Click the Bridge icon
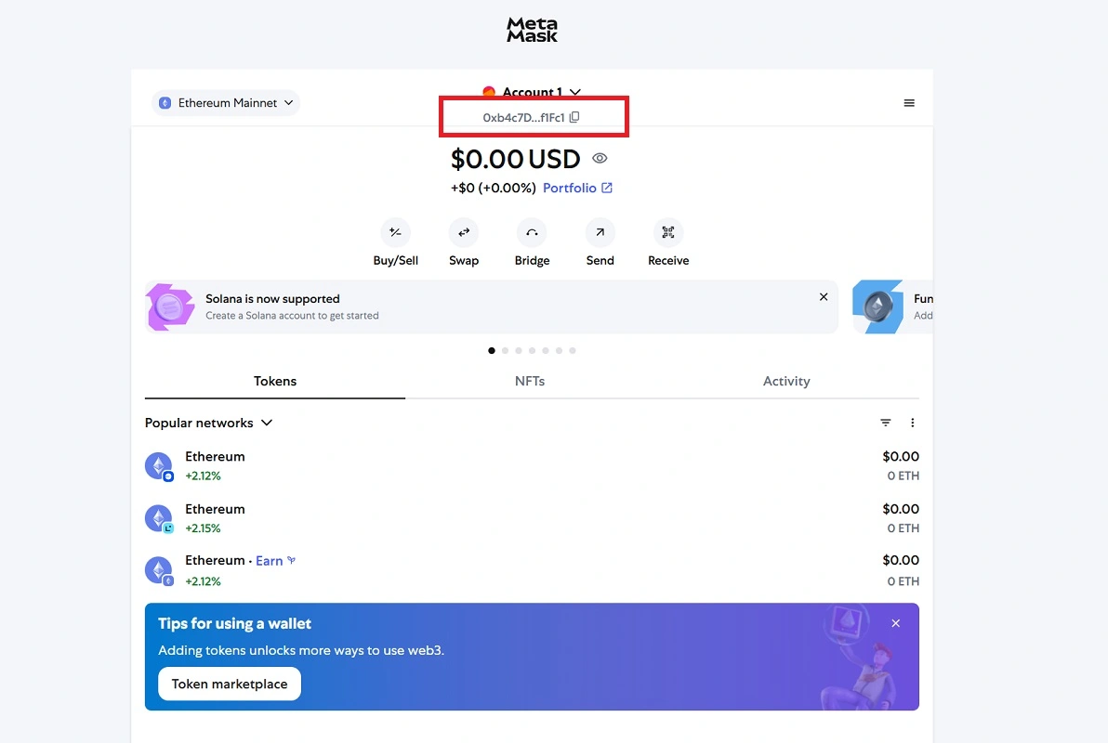 point(532,232)
